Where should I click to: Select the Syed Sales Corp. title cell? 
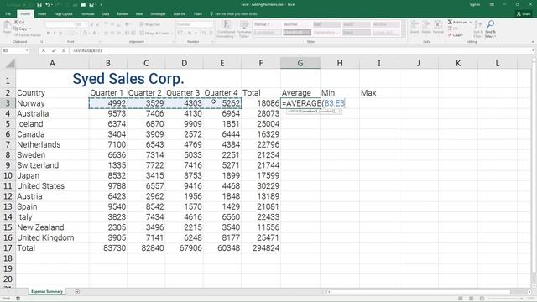[x=128, y=79]
